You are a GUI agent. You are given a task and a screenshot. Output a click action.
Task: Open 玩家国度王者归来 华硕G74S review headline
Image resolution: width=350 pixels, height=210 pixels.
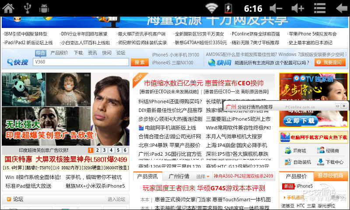pyautogui.click(x=204, y=188)
